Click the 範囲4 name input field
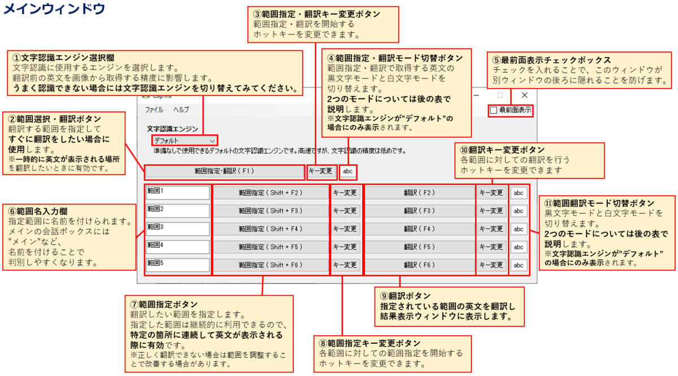This screenshot has width=678, height=376. [177, 247]
